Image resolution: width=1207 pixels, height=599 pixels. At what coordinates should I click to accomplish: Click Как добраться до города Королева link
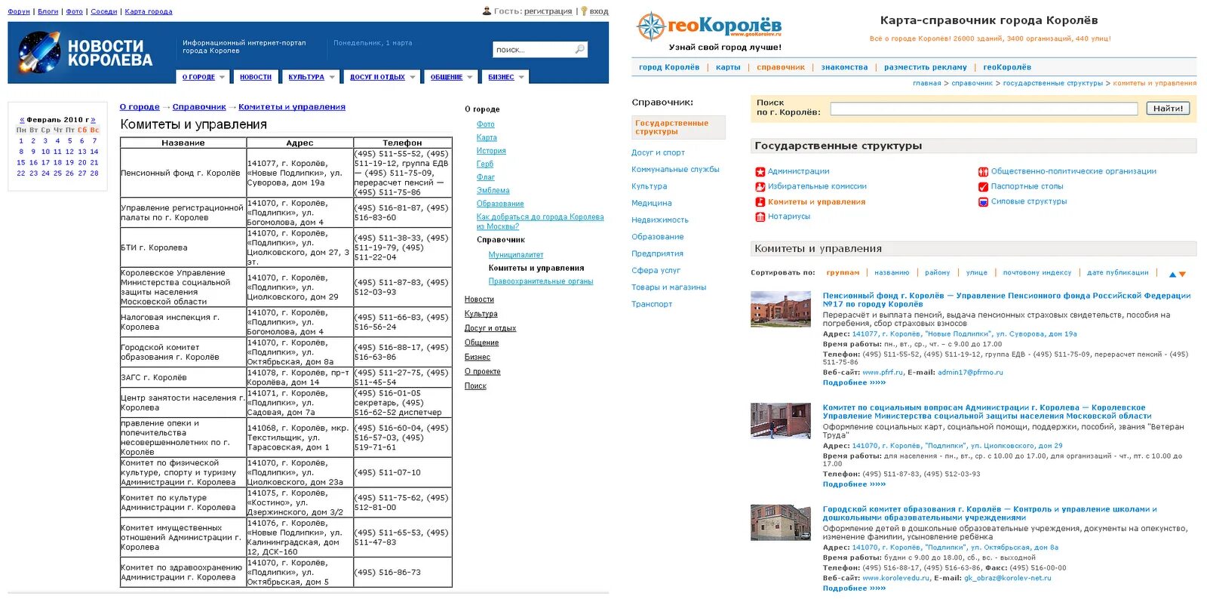[540, 222]
